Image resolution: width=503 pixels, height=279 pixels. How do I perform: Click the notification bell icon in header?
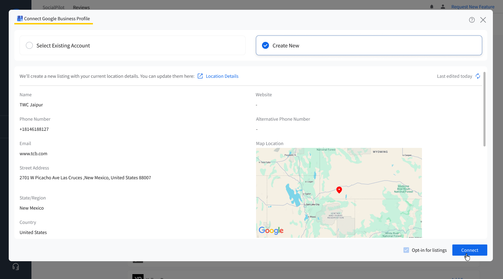432,7
